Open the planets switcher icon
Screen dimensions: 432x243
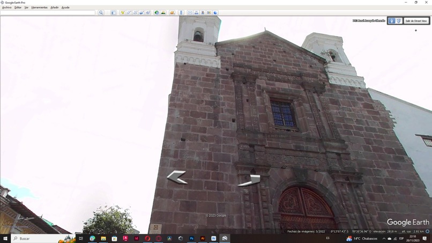(172, 13)
